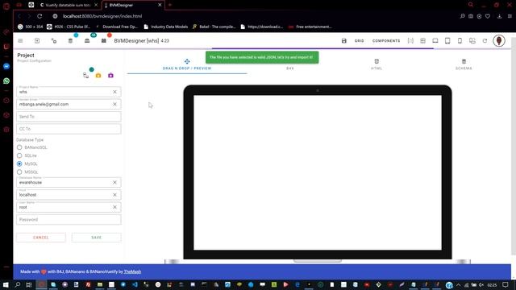Click the Password input field
Image resolution: width=516 pixels, height=290 pixels.
pos(69,220)
